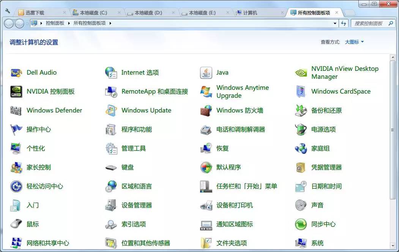Click the vertical scrollbar up arrow

(x=393, y=57)
